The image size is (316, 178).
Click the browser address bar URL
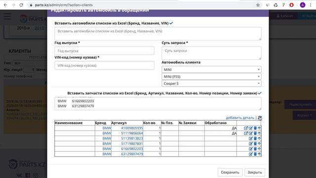(x=64, y=5)
